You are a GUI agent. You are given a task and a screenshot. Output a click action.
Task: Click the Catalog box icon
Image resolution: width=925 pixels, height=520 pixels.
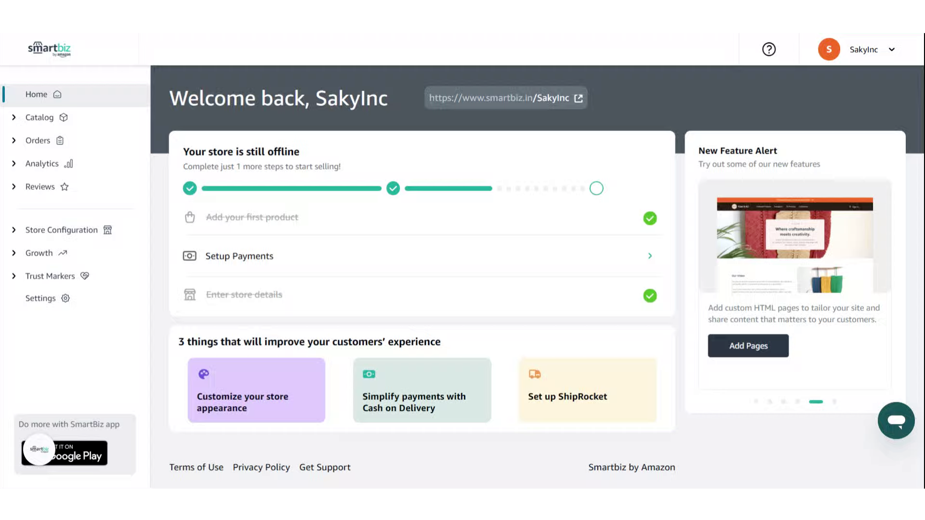click(x=64, y=117)
